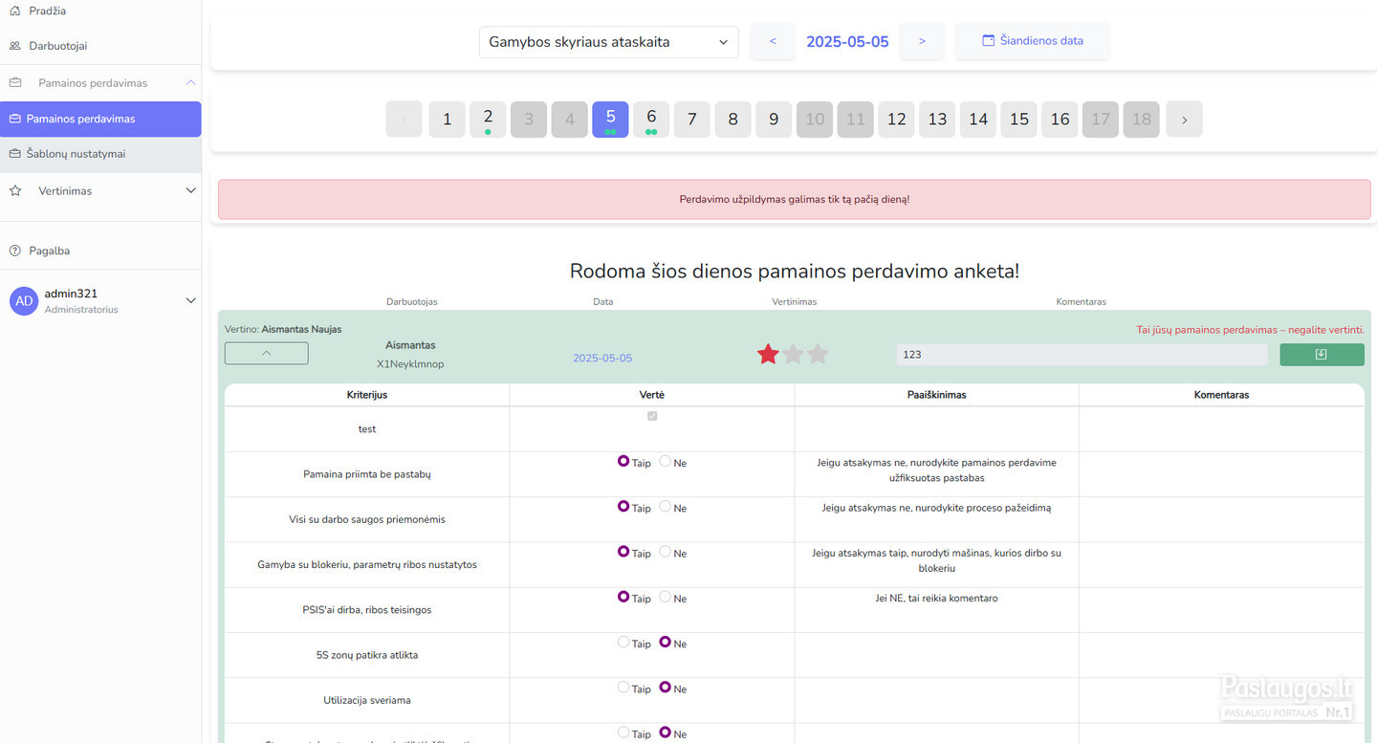Click the icon beside Šablonų nustatymai

[14, 154]
